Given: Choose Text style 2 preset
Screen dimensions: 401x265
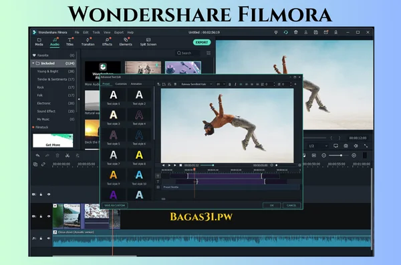Looking at the screenshot, I should 139,97.
